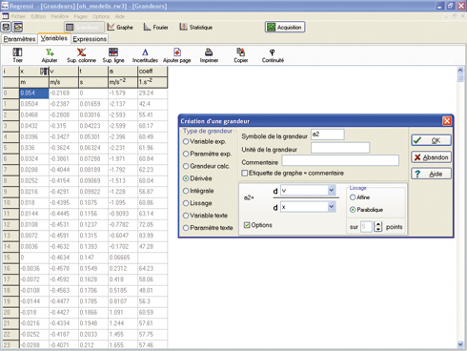Click the scroll up arrow of main scrollbar

(460, 70)
